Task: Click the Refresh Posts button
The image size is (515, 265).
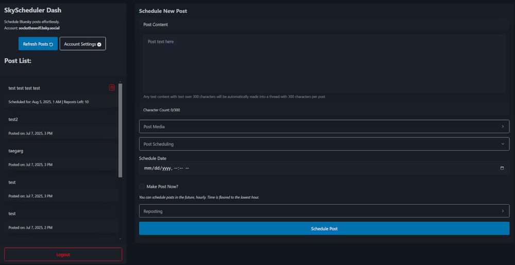Action: (x=38, y=44)
